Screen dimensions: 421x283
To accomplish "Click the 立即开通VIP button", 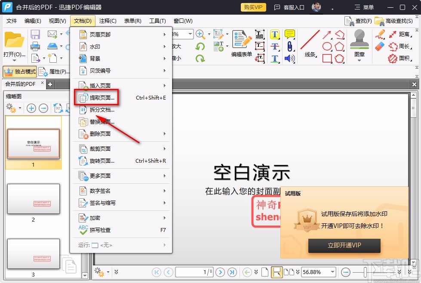I will point(344,246).
